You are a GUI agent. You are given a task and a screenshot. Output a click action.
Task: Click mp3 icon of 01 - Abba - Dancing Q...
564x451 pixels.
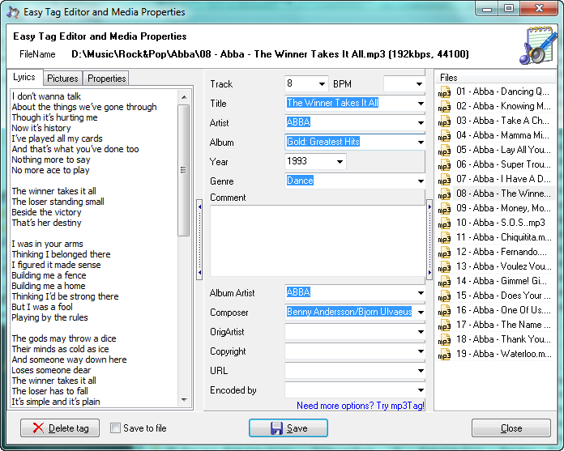tap(444, 92)
